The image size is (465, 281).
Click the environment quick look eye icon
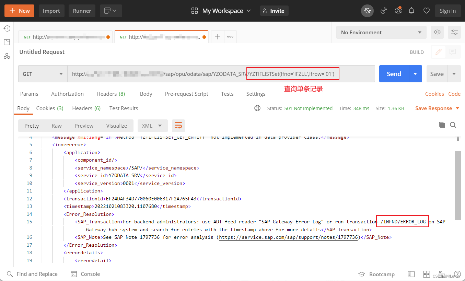point(437,32)
